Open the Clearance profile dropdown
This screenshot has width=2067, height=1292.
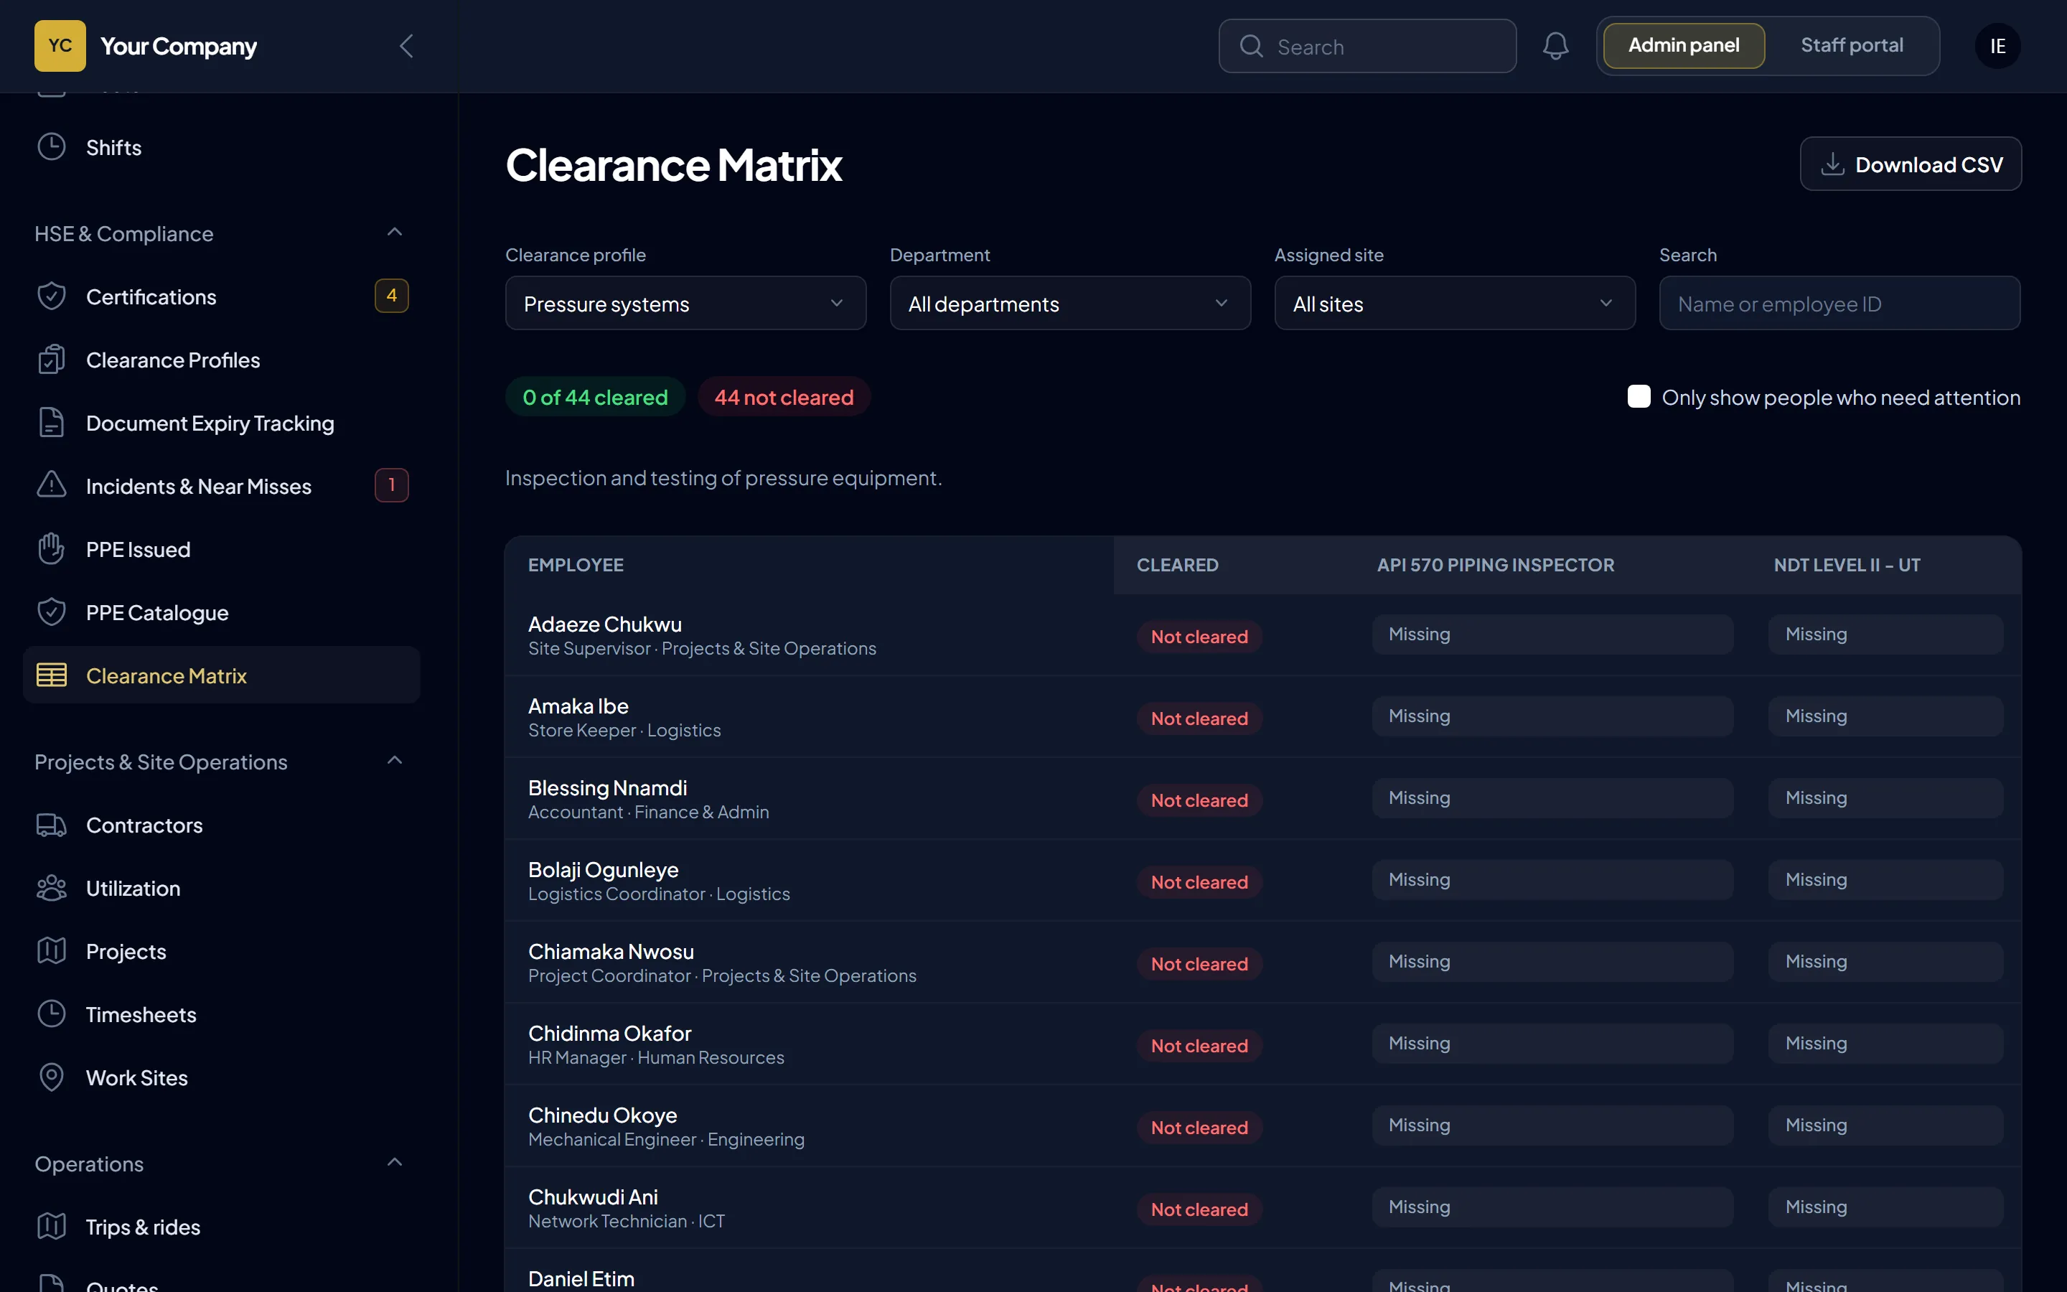(685, 304)
